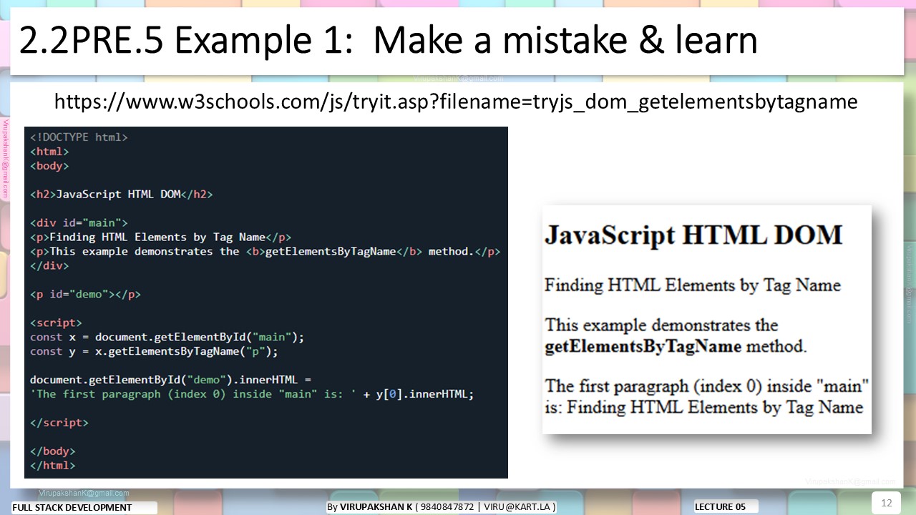Click the <h2>JavaScript HTML DOM</h2> code line

(x=121, y=195)
